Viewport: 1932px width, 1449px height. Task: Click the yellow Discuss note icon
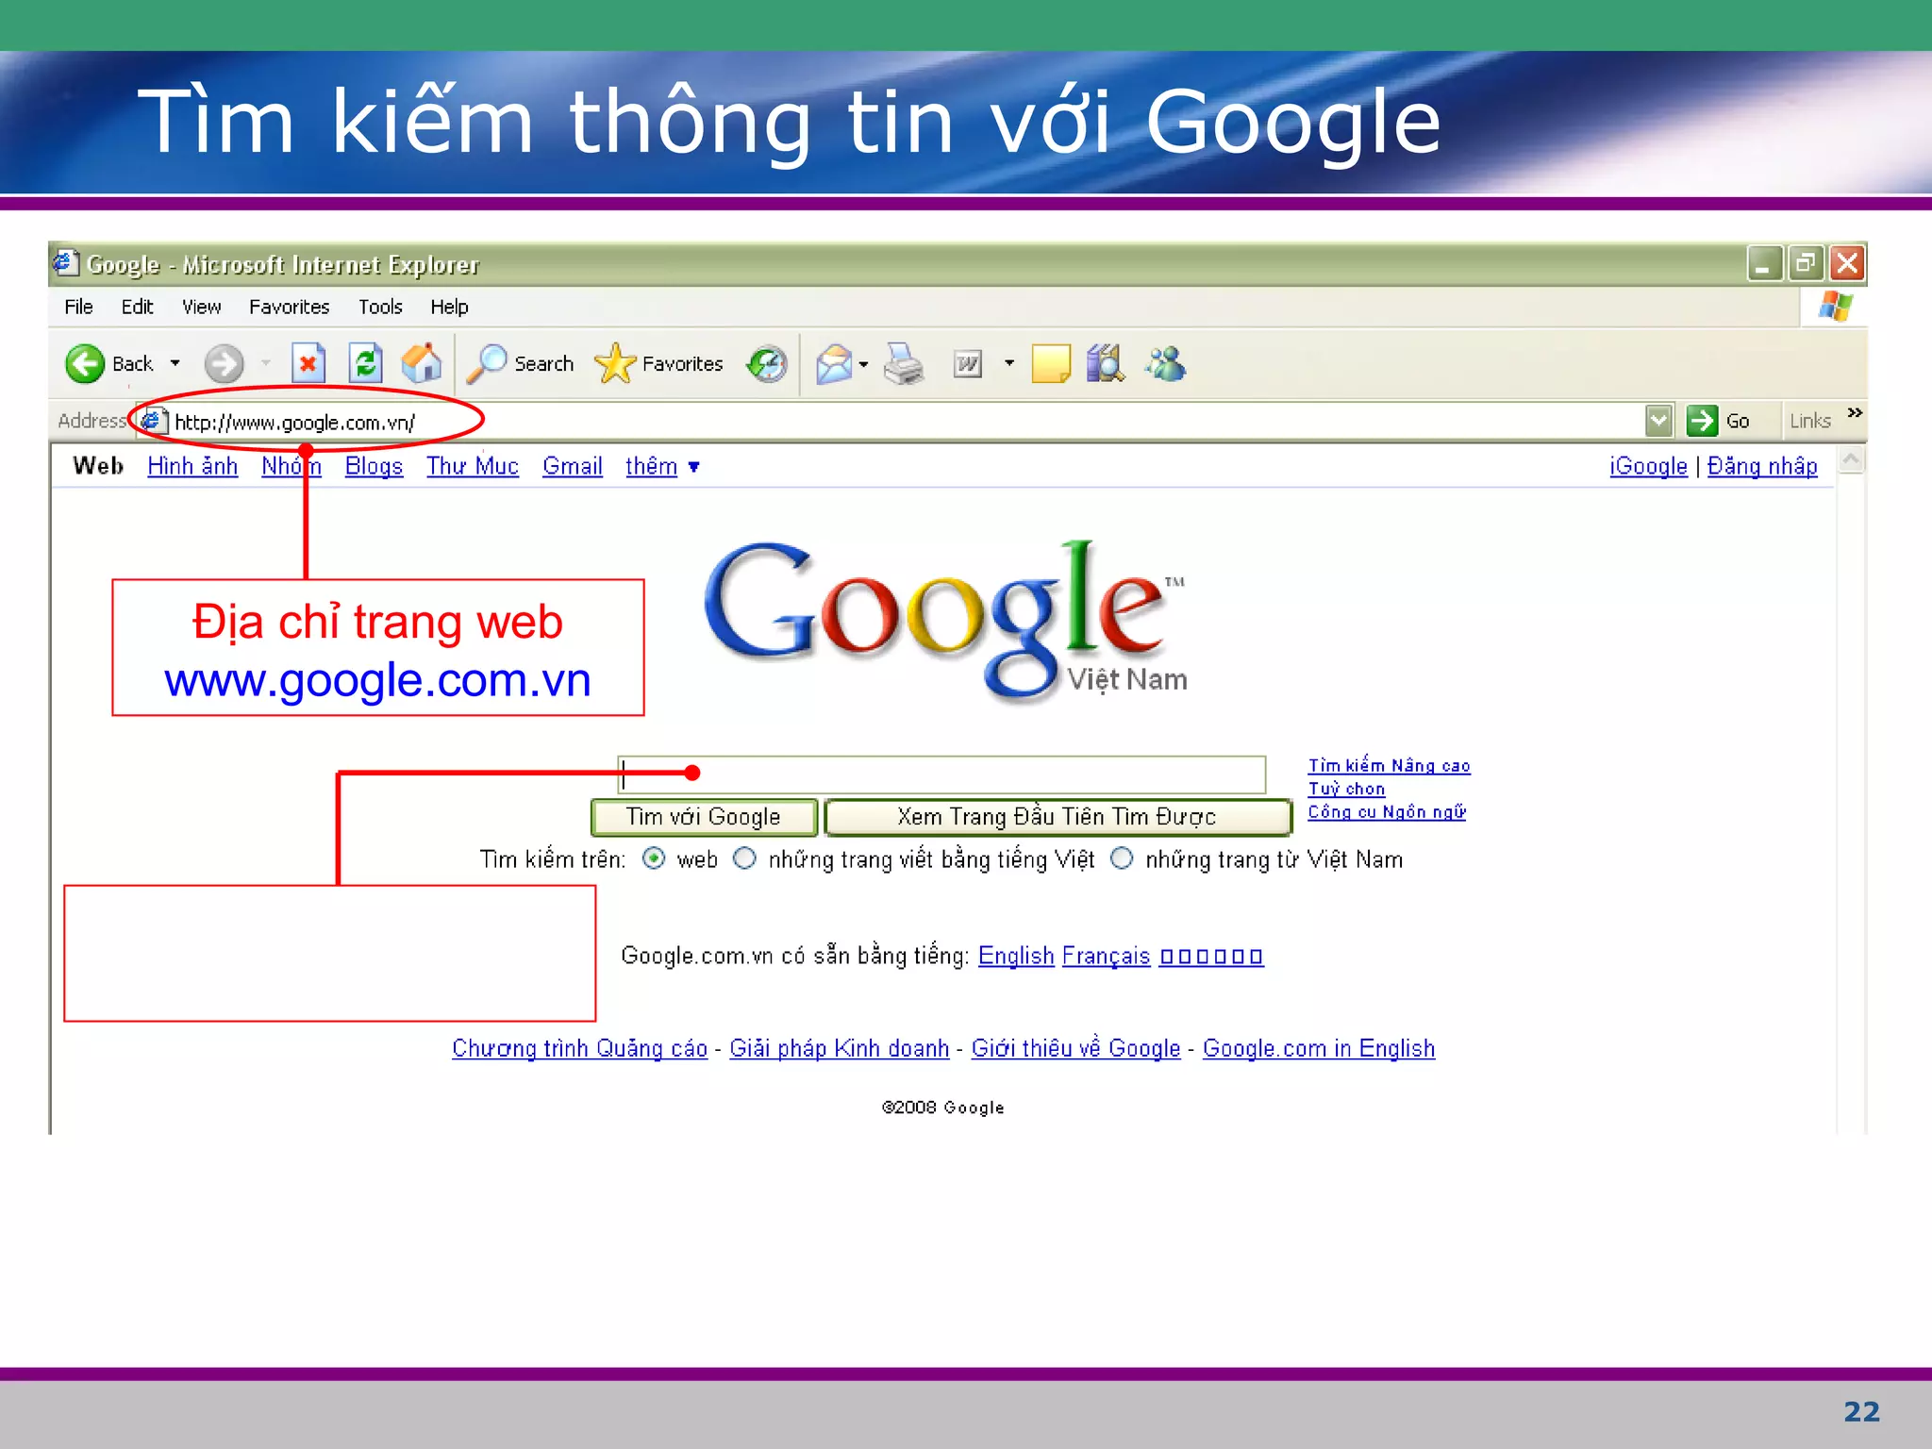coord(1051,364)
